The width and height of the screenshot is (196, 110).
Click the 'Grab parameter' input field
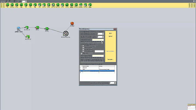[98, 40]
